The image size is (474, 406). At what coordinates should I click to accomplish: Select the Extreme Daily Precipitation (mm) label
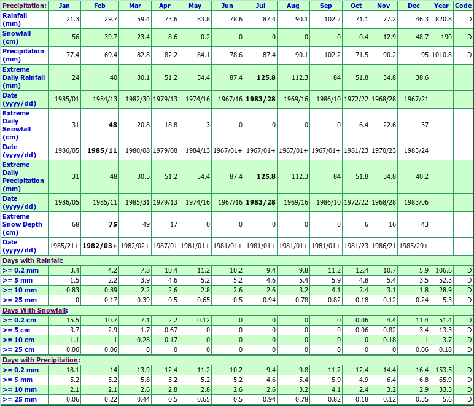(x=23, y=177)
